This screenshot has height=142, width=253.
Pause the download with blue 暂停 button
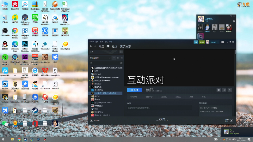click(134, 90)
